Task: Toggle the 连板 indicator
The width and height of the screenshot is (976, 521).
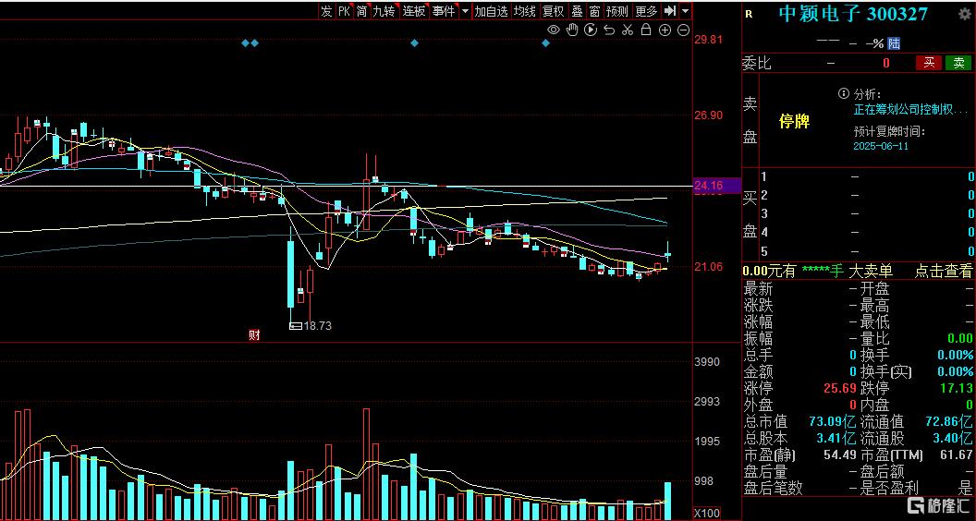Action: point(413,10)
